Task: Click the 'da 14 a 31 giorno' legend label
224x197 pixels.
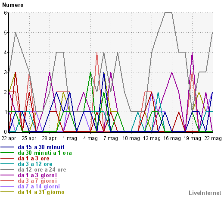Action: click(x=41, y=192)
